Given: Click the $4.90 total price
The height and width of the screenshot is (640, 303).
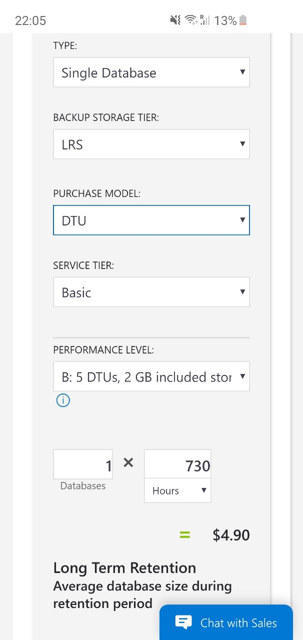Looking at the screenshot, I should point(231,535).
